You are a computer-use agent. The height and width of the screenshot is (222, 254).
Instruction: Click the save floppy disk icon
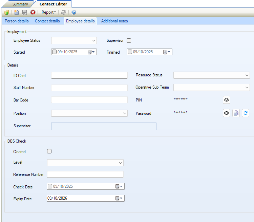click(x=24, y=12)
